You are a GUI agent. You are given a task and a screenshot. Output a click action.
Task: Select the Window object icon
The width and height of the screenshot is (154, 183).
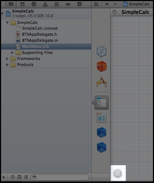(102, 118)
